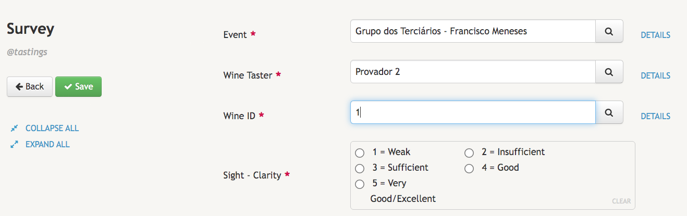The image size is (687, 216).
Task: Choose '3 = Sufficient' for Sight Clarity
Action: pyautogui.click(x=360, y=169)
